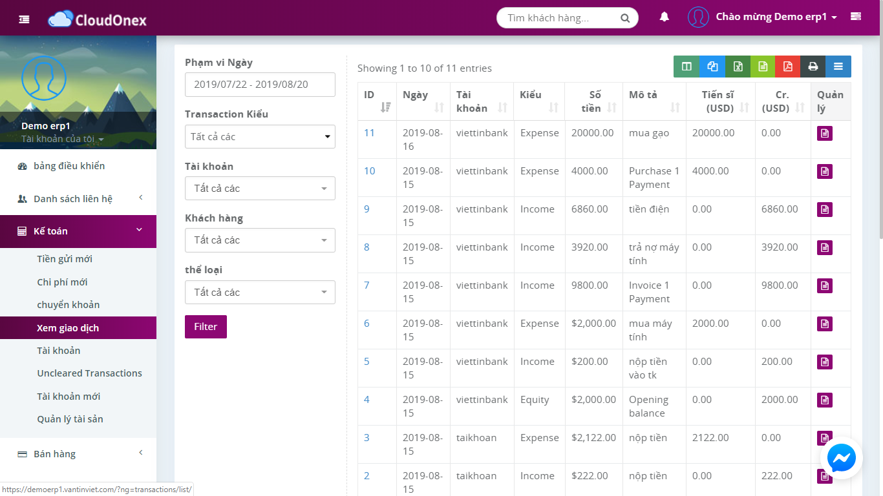Click the CloudOnex logo

(x=97, y=19)
